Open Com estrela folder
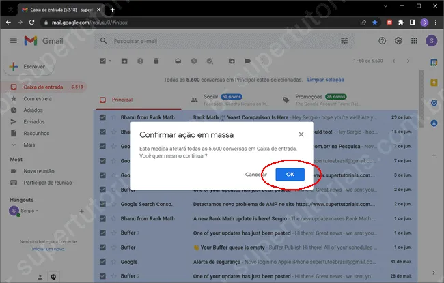444x283 pixels. 38,99
